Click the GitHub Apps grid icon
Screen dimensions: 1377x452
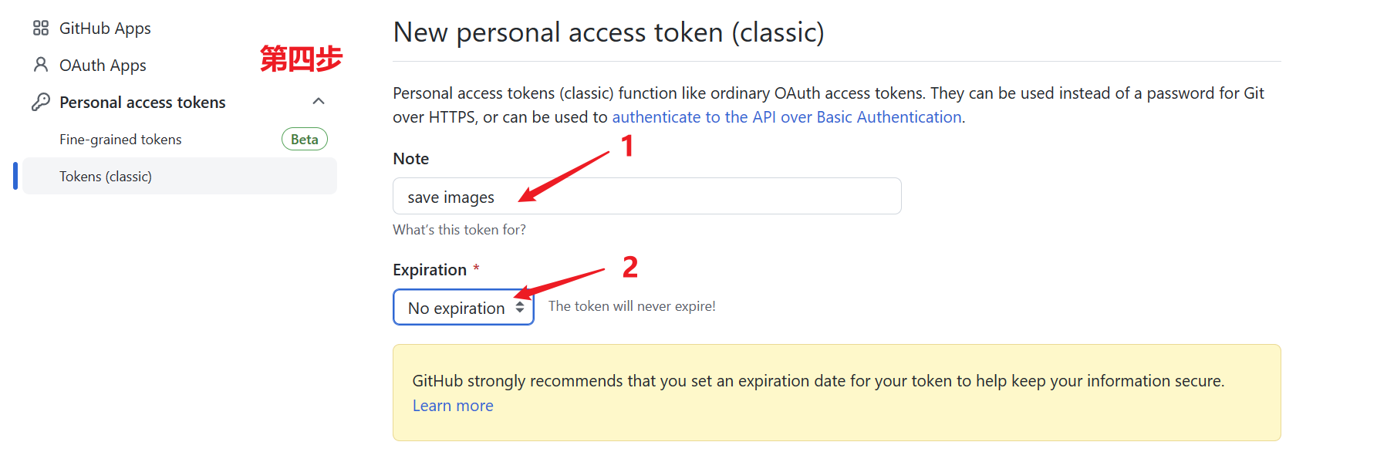click(41, 29)
